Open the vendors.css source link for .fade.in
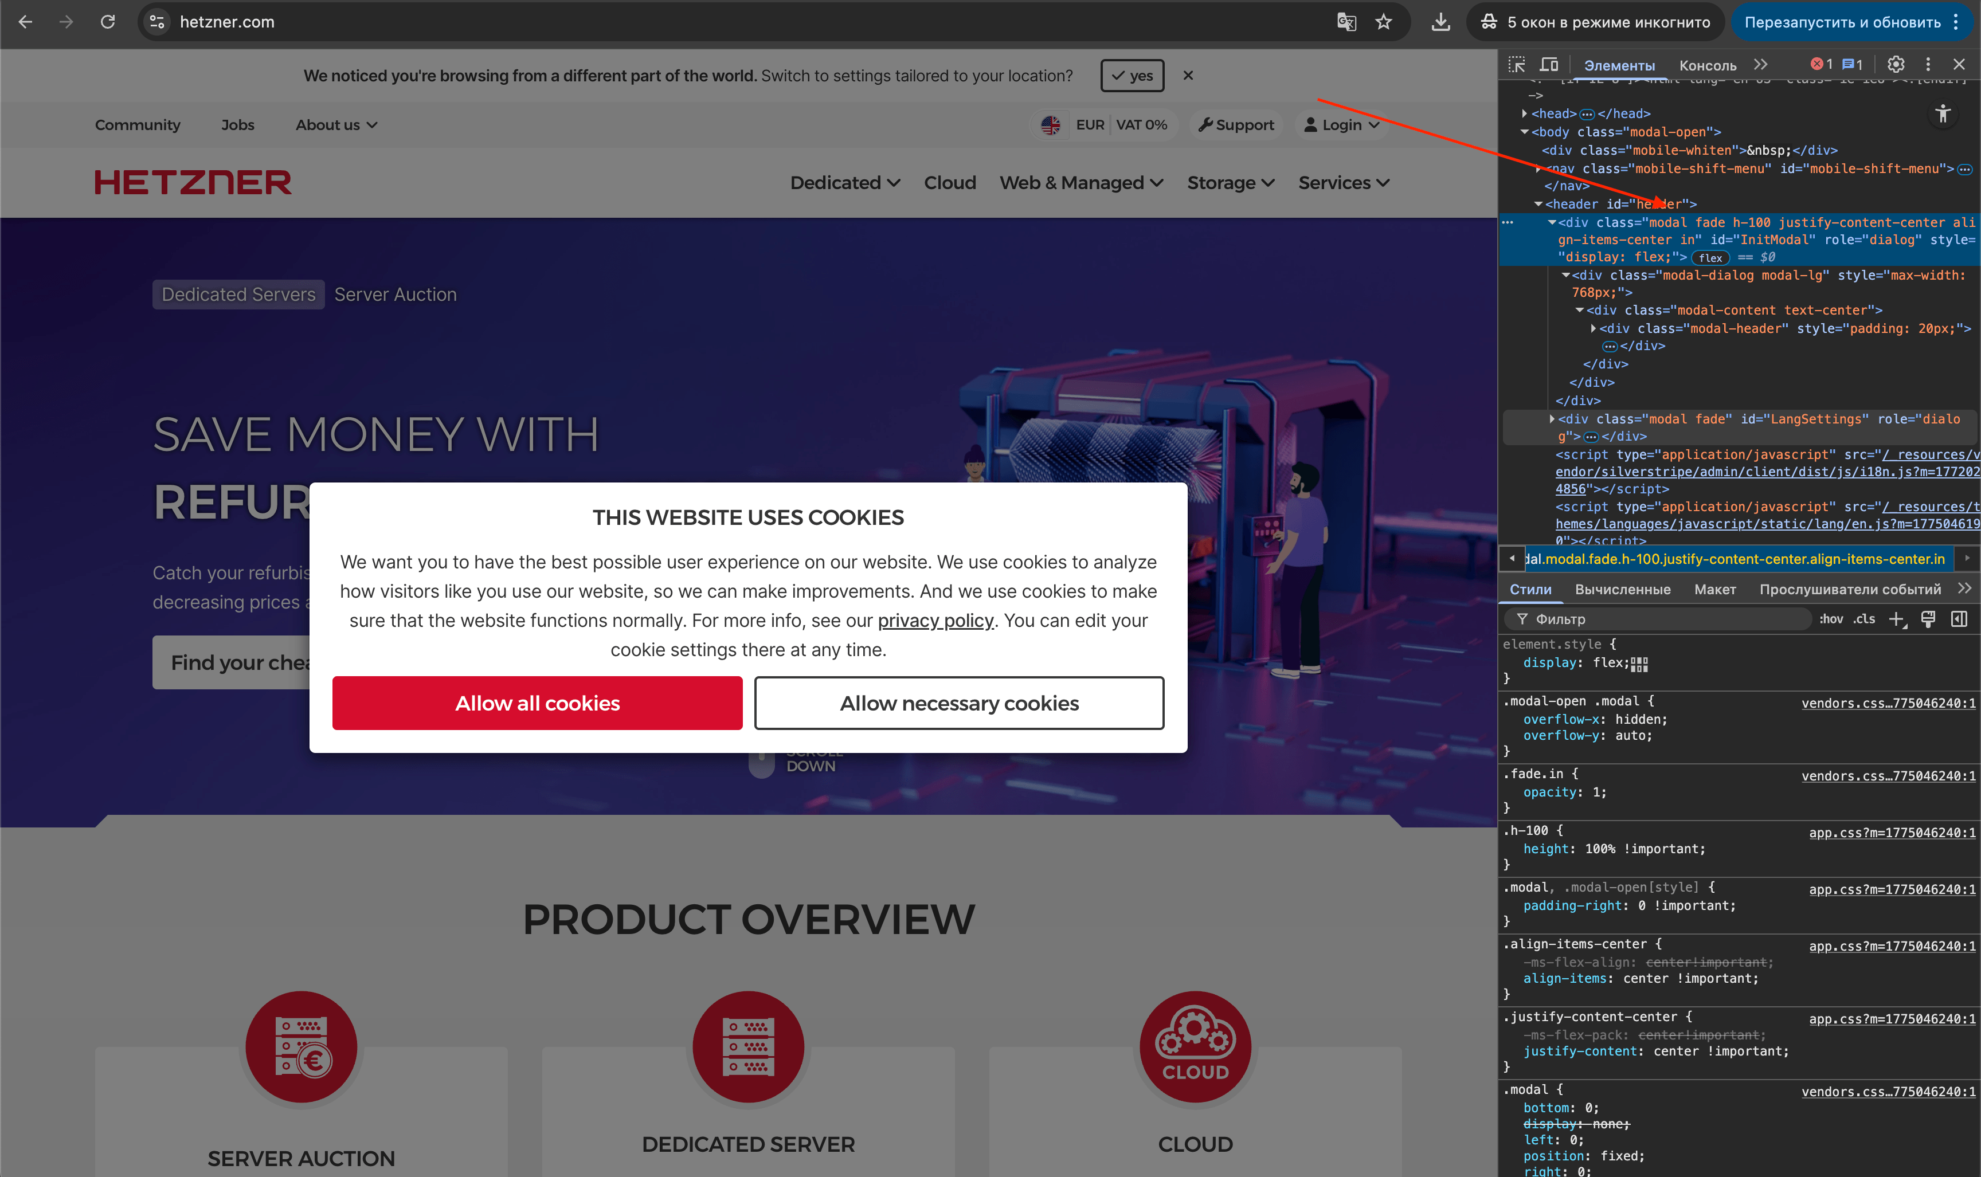 coord(1888,776)
